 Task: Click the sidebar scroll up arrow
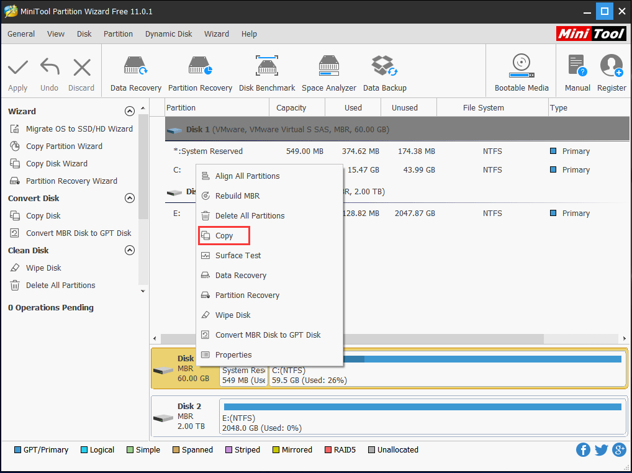[x=143, y=109]
